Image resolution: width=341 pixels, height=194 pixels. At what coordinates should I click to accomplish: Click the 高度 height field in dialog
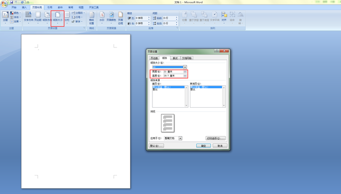click(173, 76)
